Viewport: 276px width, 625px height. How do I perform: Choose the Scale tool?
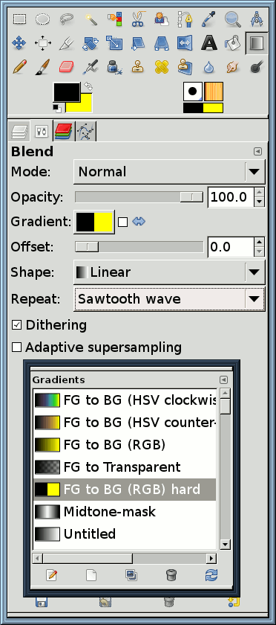[114, 43]
